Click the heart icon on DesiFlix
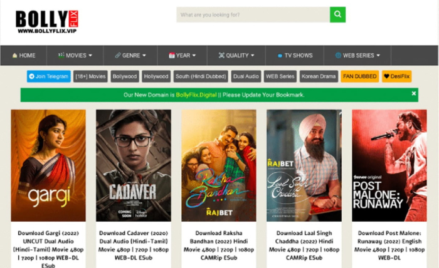439x268 pixels. 386,76
